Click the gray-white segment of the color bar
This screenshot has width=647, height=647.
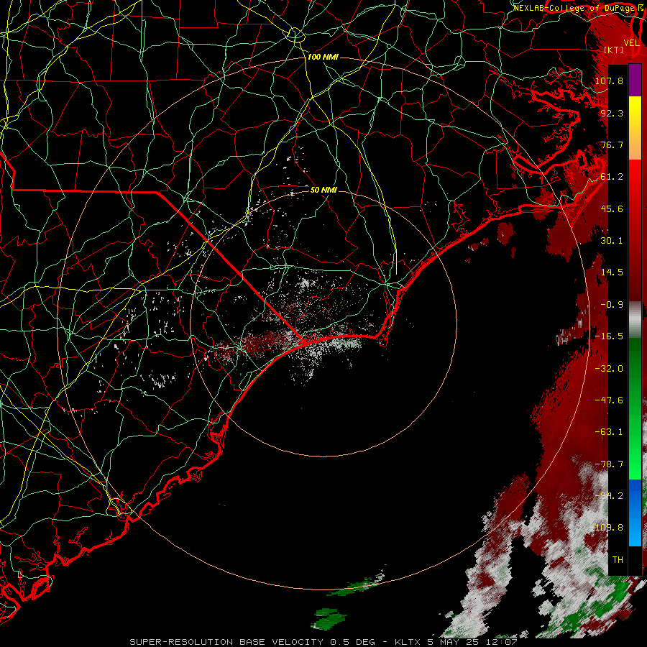pos(635,320)
